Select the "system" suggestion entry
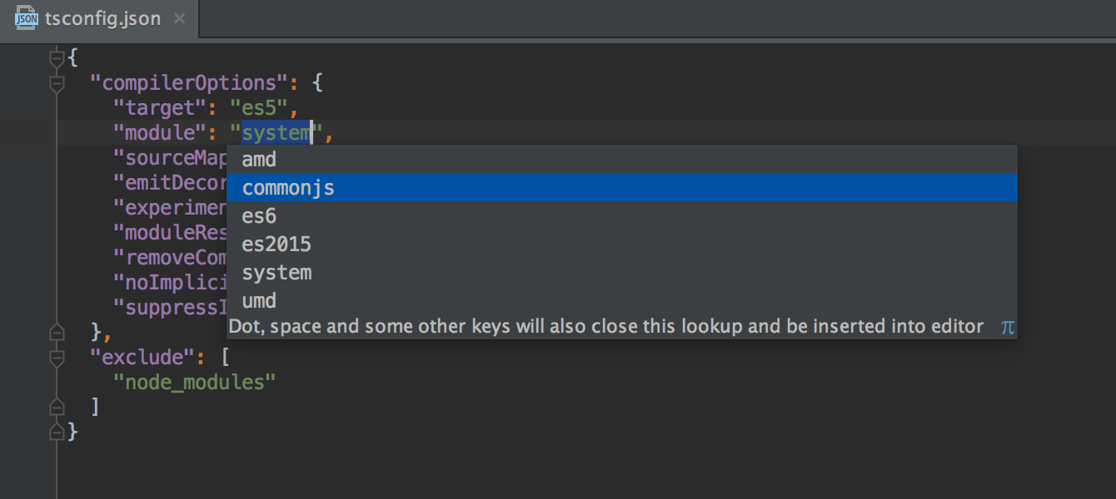This screenshot has height=499, width=1116. (277, 272)
